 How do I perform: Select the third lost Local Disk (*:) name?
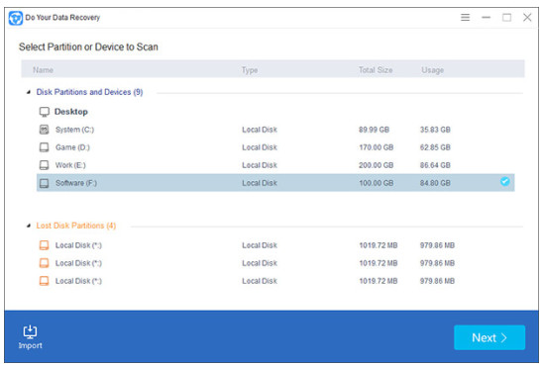[78, 281]
